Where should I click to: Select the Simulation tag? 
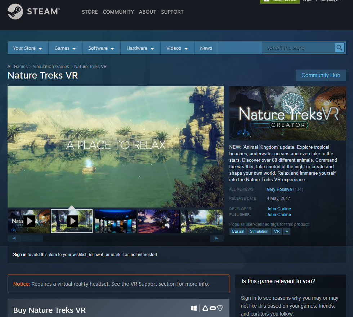click(x=259, y=231)
